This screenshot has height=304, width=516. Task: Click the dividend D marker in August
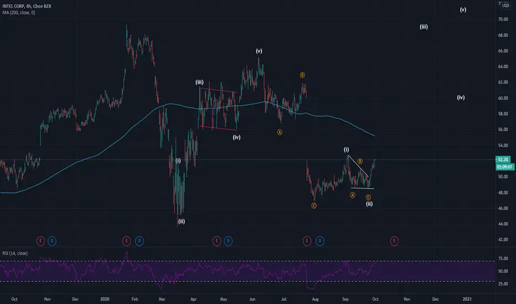[320, 241]
